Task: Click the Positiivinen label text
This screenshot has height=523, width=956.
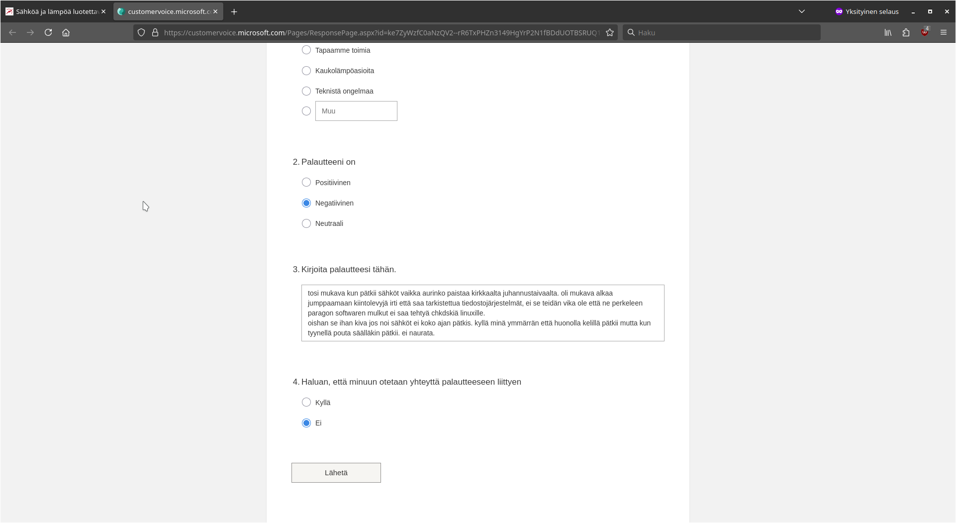Action: click(x=333, y=183)
